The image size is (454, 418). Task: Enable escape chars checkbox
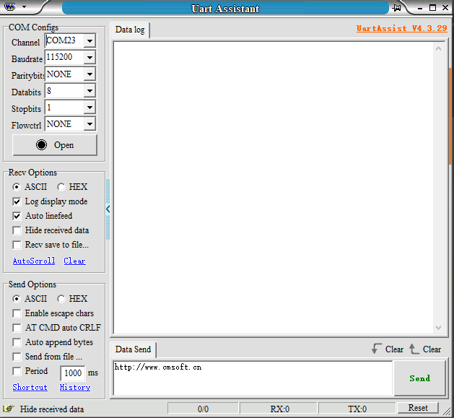(x=17, y=313)
